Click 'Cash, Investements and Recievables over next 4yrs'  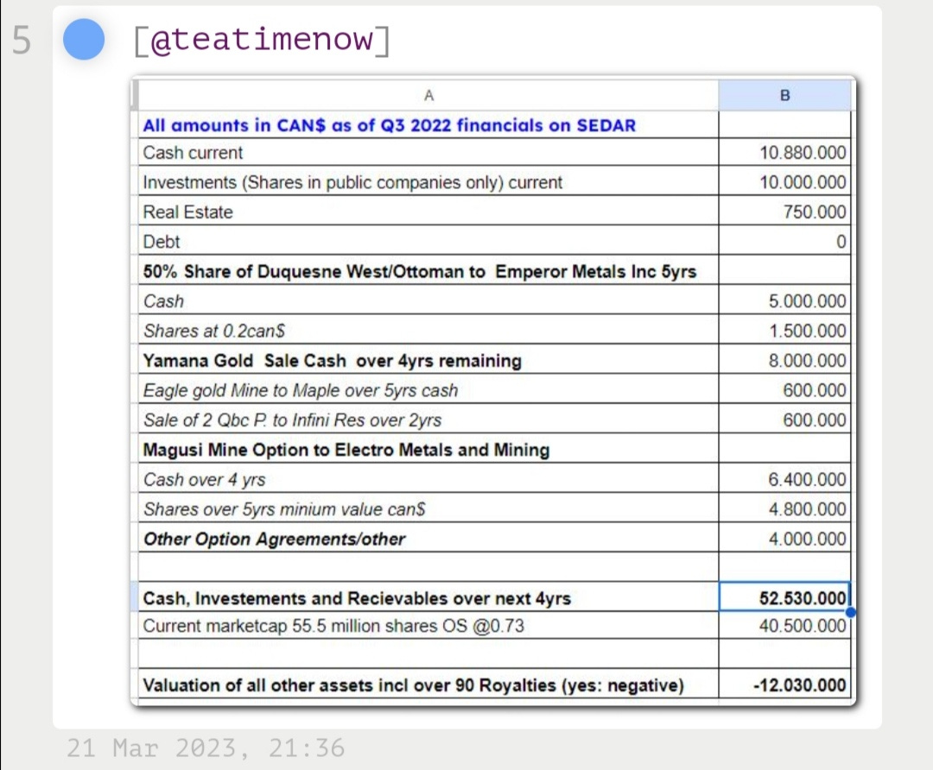[357, 598]
